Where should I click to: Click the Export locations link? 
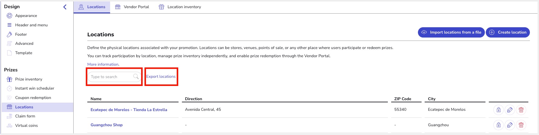coord(161,77)
